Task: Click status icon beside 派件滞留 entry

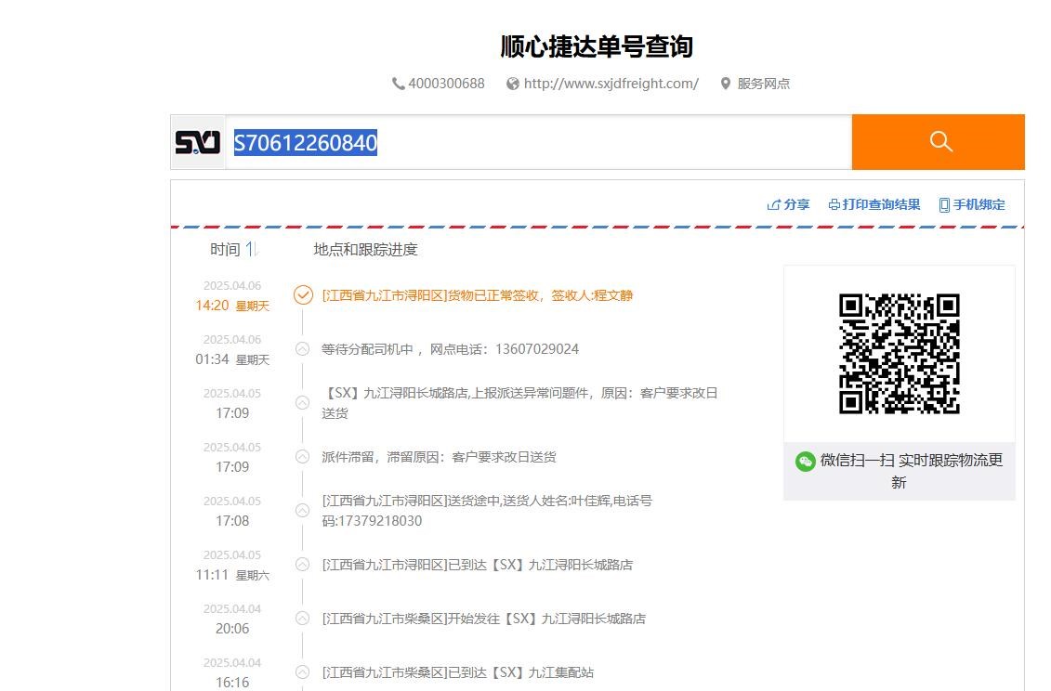Action: point(303,457)
